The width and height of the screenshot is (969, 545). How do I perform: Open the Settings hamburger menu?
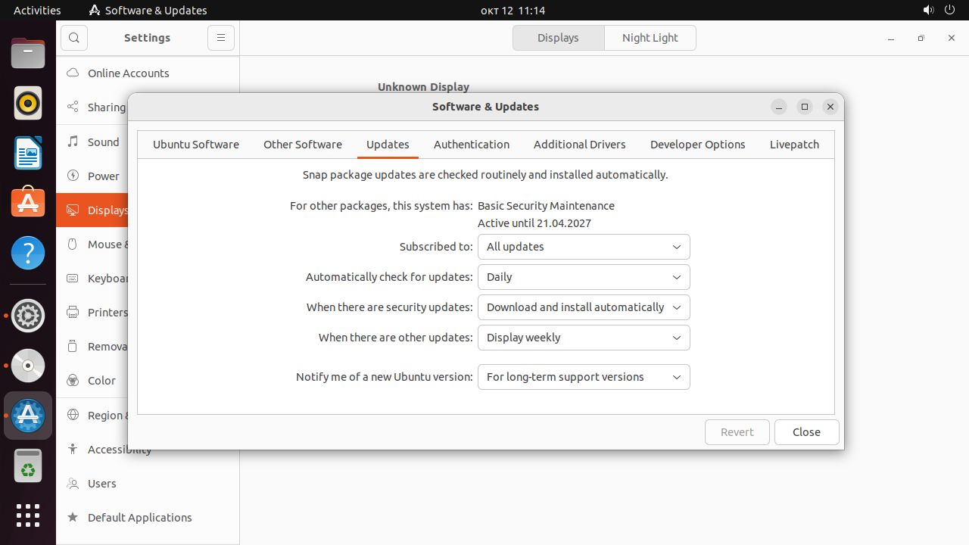pos(221,38)
